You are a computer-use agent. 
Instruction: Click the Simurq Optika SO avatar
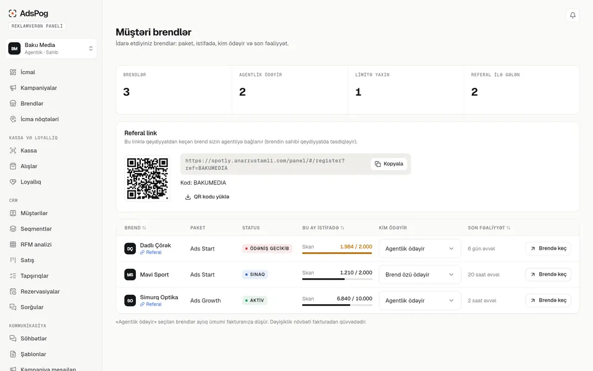point(130,301)
